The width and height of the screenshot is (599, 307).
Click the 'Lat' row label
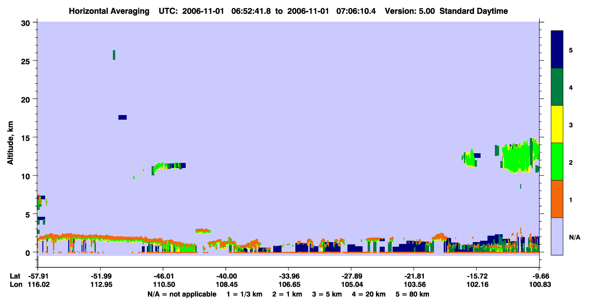tap(15, 276)
